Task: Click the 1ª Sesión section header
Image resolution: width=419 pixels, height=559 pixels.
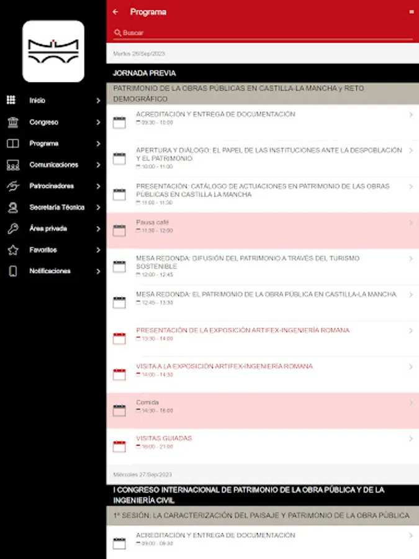Action: tap(263, 516)
